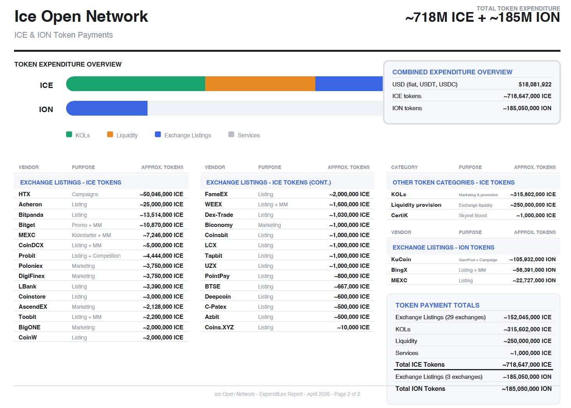Click the green segment of the ICE bar
Image resolution: width=571 pixels, height=408 pixels.
135,84
